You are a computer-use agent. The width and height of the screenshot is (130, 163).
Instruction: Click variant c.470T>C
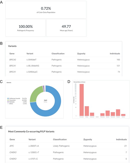pos(33,159)
